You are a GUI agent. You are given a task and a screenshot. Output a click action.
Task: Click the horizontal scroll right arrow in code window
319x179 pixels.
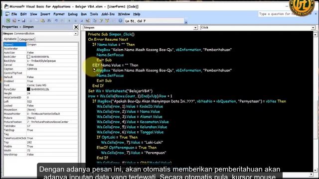coord(311,174)
